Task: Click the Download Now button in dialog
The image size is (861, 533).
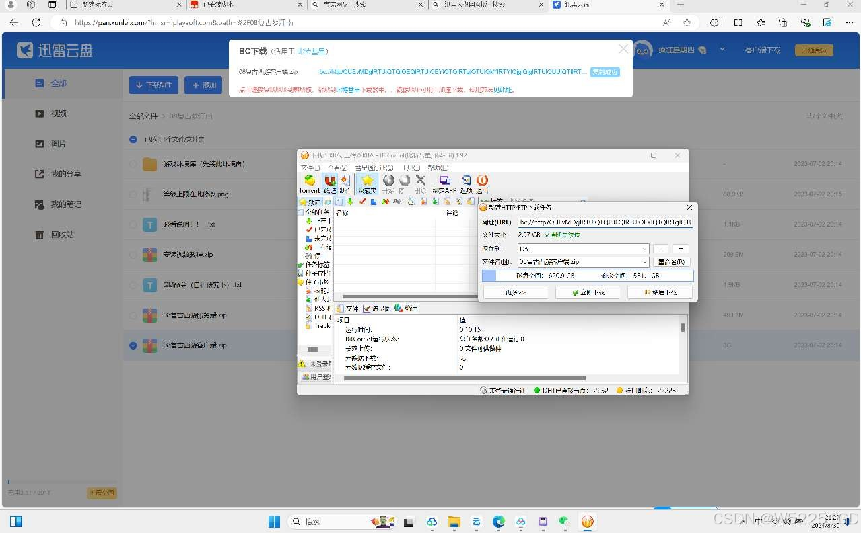Action: [x=588, y=292]
